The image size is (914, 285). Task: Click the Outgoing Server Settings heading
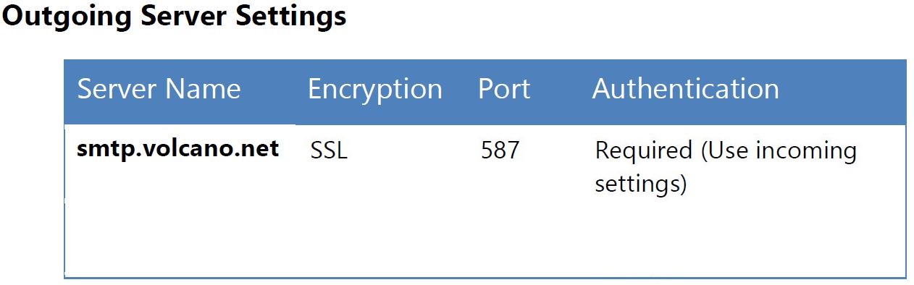174,16
